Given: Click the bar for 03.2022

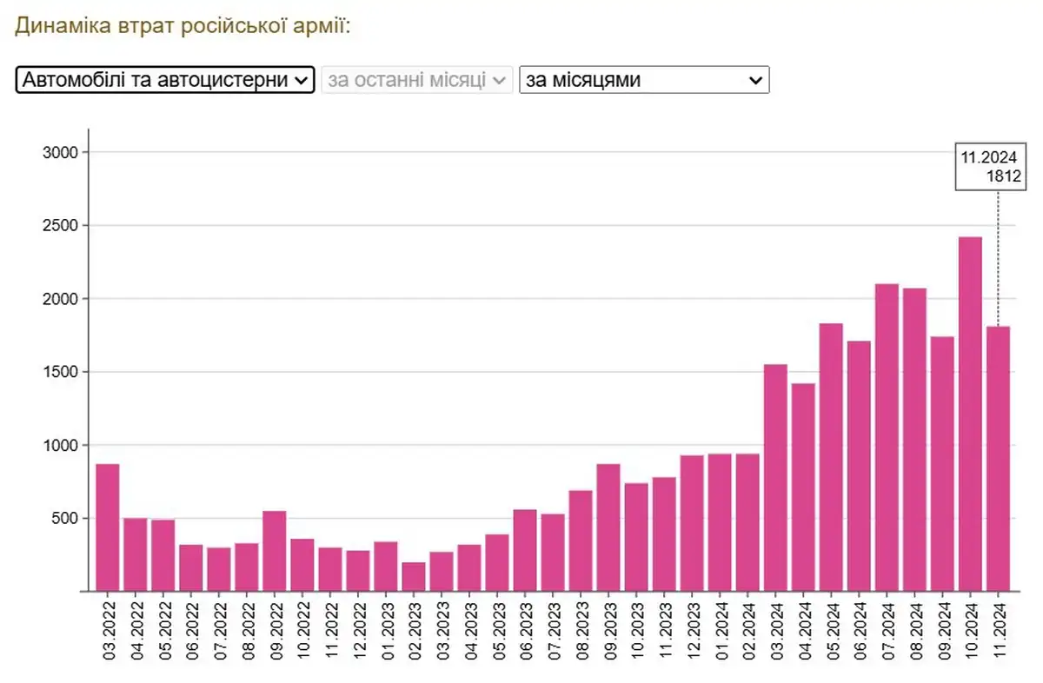Looking at the screenshot, I should pos(108,527).
